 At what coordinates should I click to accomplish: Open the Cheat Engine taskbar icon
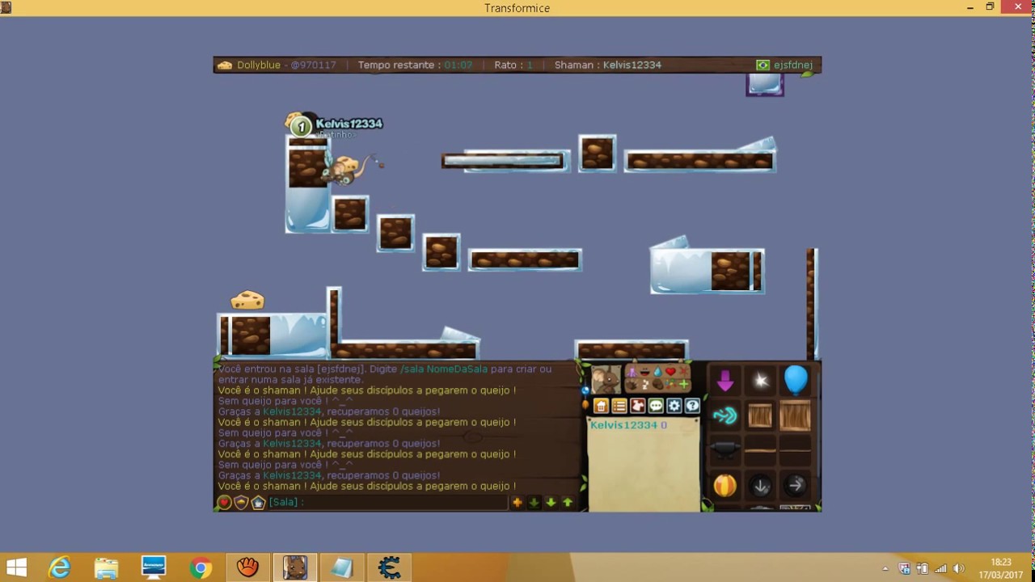tap(389, 567)
